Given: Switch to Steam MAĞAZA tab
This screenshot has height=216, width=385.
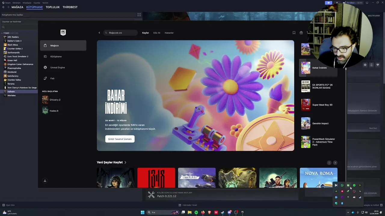Looking at the screenshot, I should point(17,7).
